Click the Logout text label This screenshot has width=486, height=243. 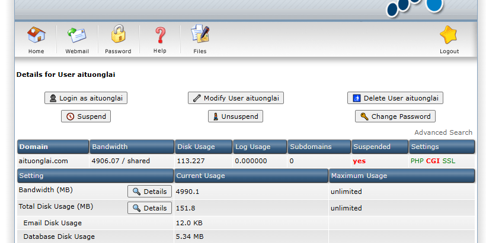click(x=449, y=51)
